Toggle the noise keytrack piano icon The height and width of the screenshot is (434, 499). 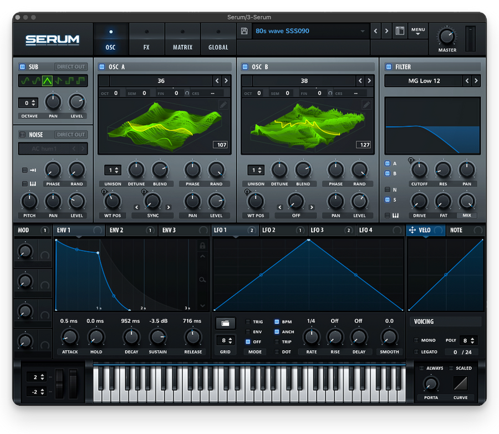pos(33,183)
